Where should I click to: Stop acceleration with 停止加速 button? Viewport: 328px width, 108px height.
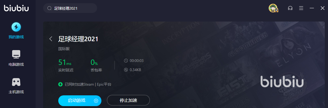[128, 100]
